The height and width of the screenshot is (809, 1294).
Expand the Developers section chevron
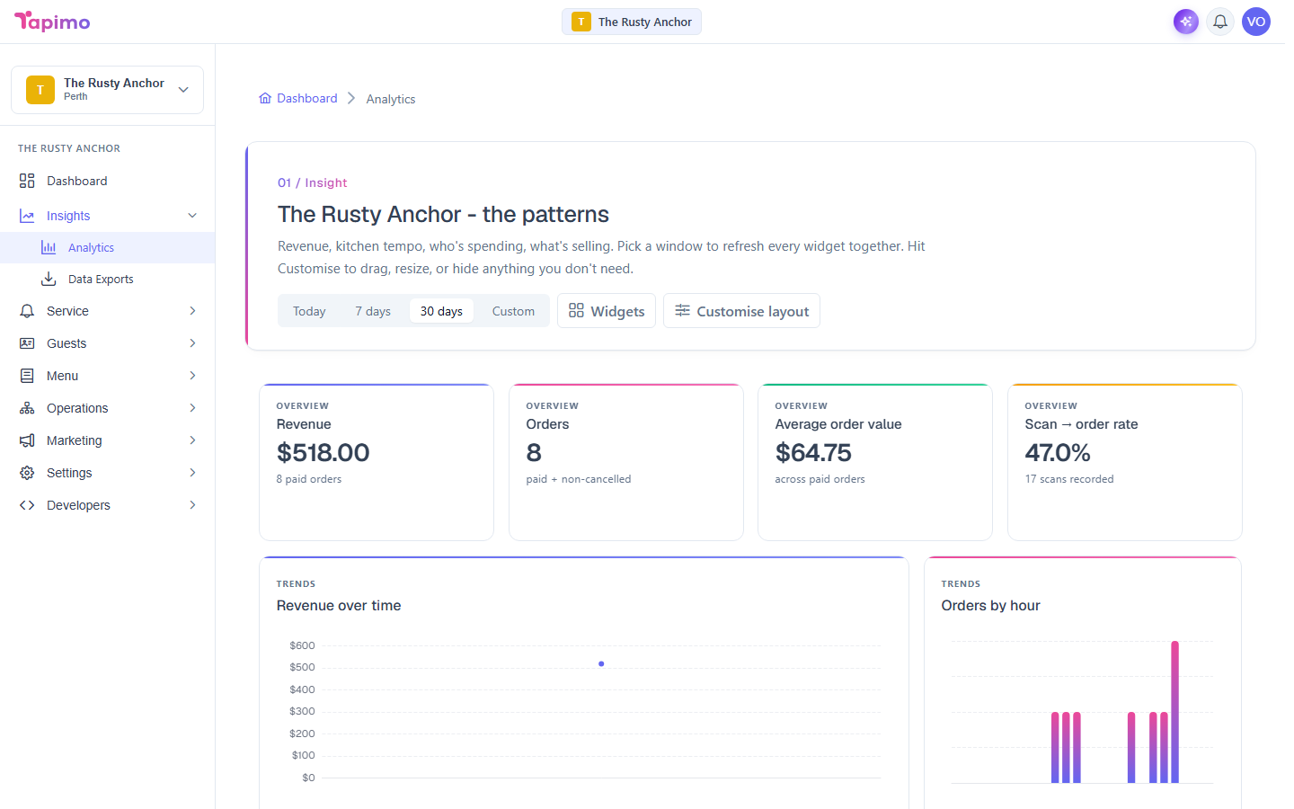point(192,505)
